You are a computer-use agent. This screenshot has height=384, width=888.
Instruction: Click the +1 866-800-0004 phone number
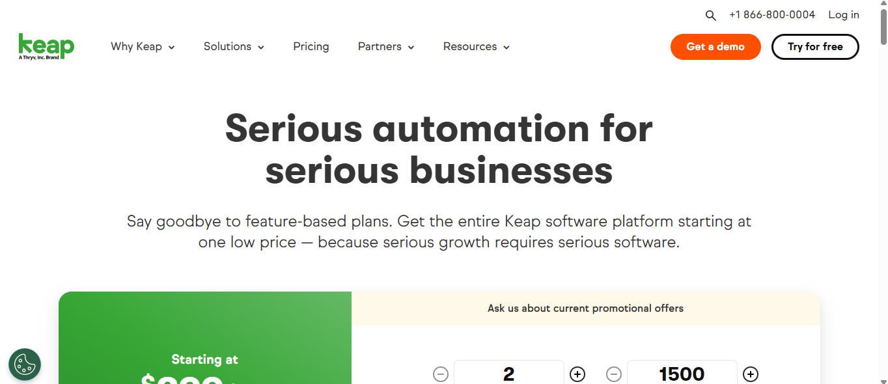click(x=772, y=15)
